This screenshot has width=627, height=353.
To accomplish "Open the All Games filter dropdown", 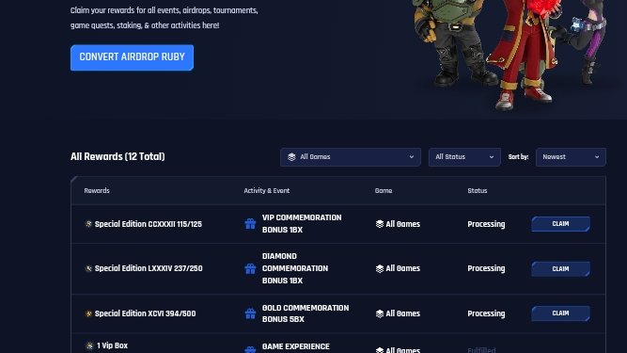I will [x=351, y=157].
